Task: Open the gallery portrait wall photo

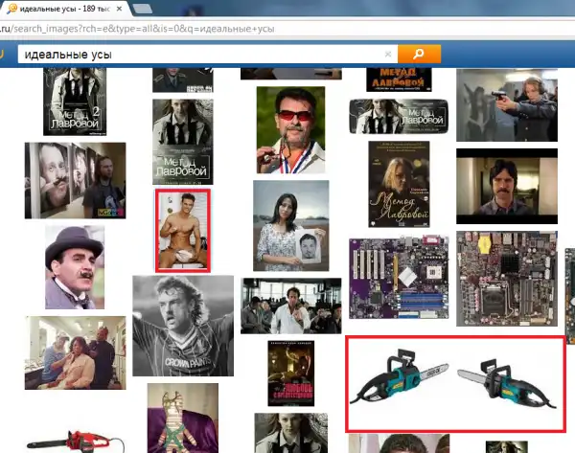Action: pyautogui.click(x=75, y=180)
